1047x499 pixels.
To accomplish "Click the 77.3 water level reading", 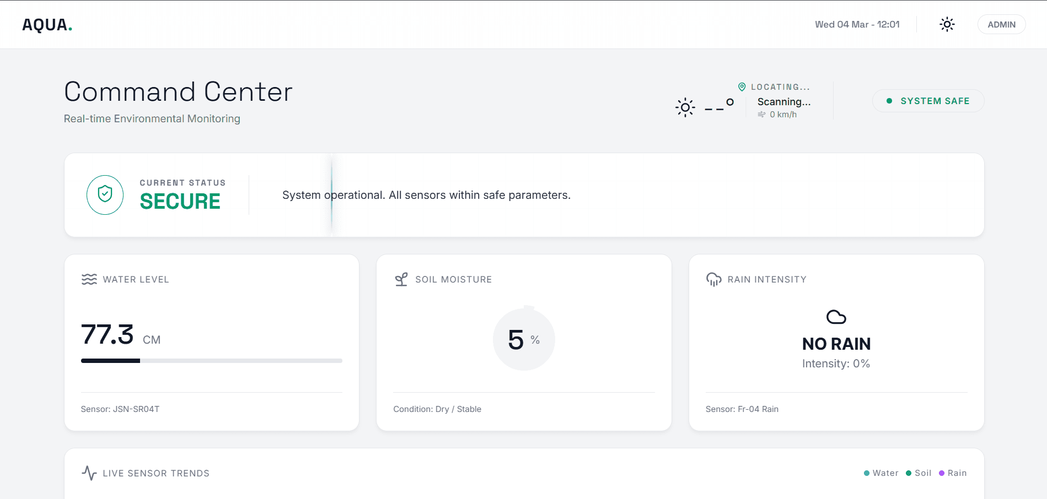I will point(108,334).
